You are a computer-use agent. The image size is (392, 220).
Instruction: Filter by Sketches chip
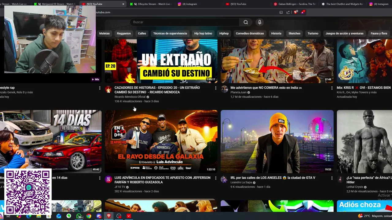click(294, 33)
